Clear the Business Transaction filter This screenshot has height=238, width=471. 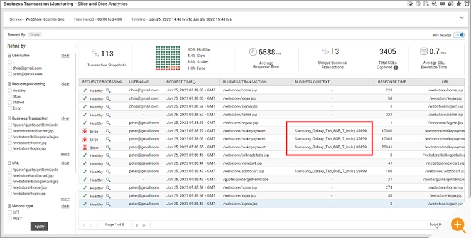click(x=65, y=118)
